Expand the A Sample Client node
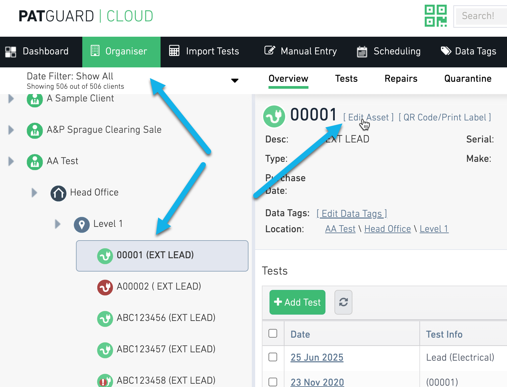Screen dimensions: 507x387 click(11, 99)
